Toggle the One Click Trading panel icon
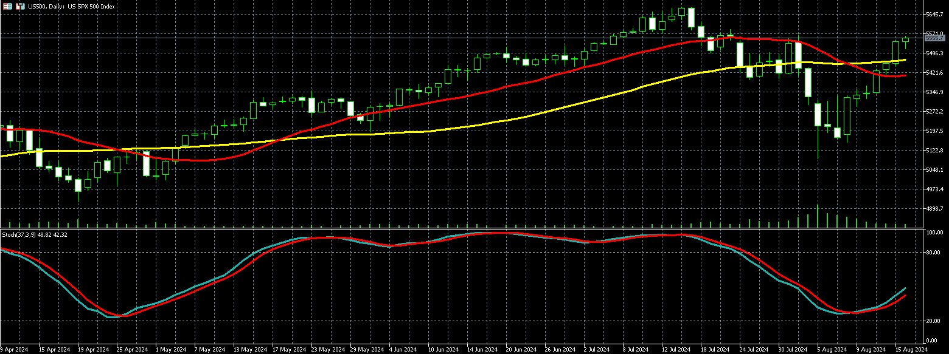 [x=20, y=6]
